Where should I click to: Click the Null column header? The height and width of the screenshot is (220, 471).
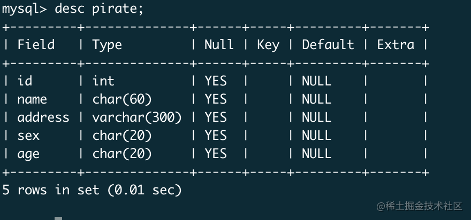click(219, 45)
